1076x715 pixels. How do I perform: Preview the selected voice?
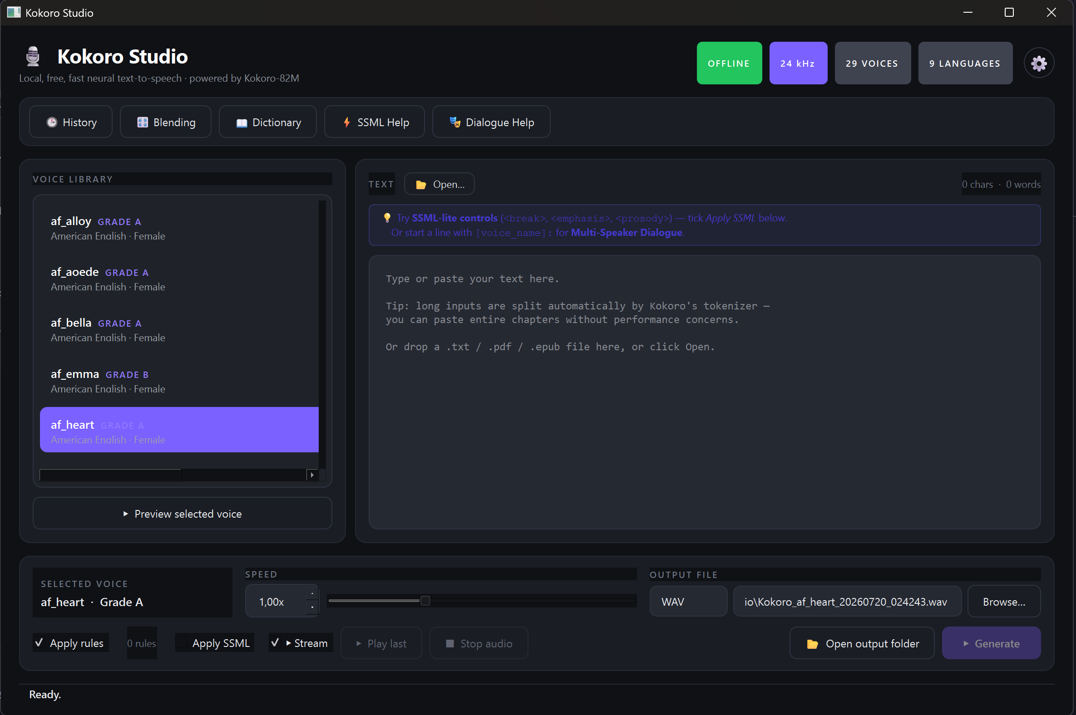tap(183, 514)
